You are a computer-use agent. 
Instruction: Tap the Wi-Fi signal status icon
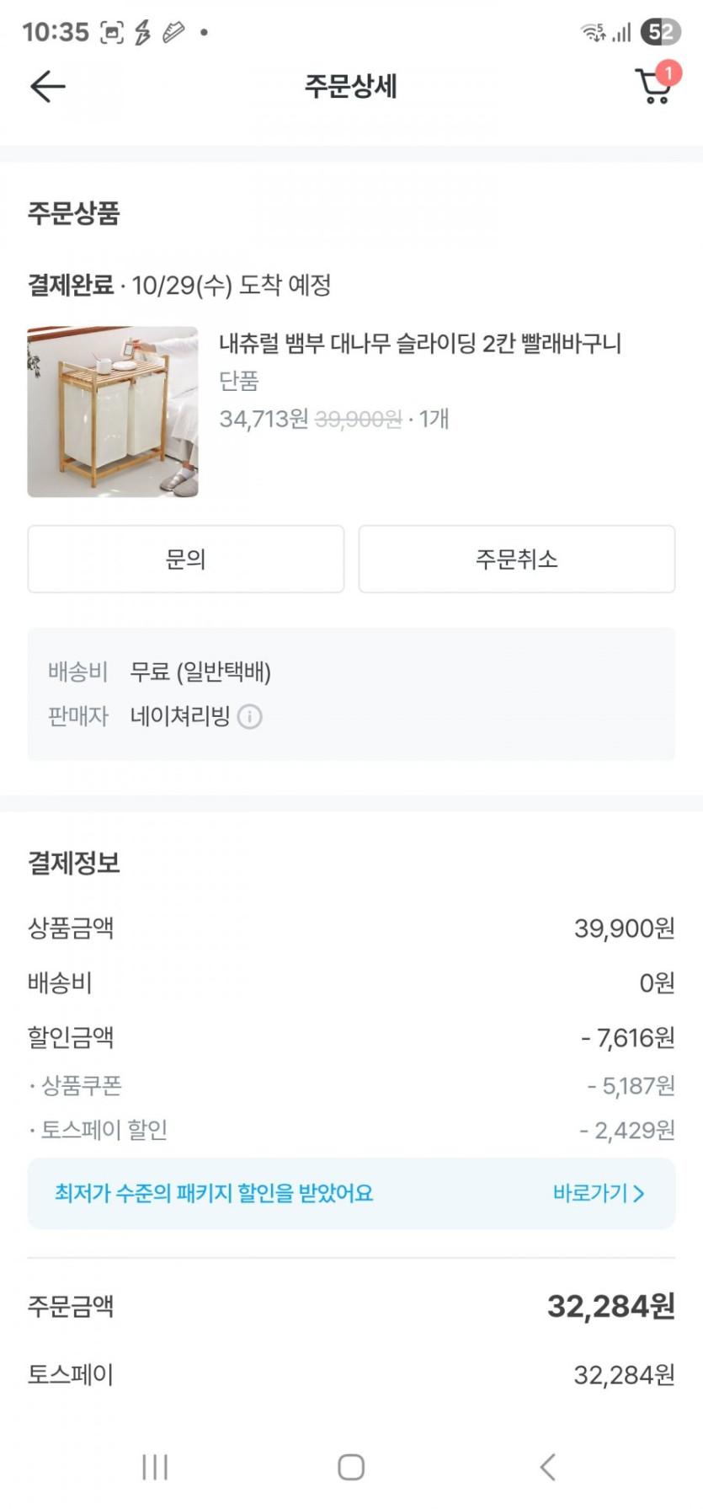point(594,32)
